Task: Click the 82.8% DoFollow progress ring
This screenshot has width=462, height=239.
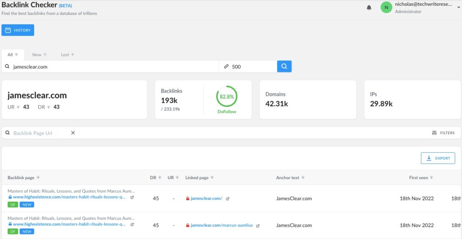Action: pos(226,96)
